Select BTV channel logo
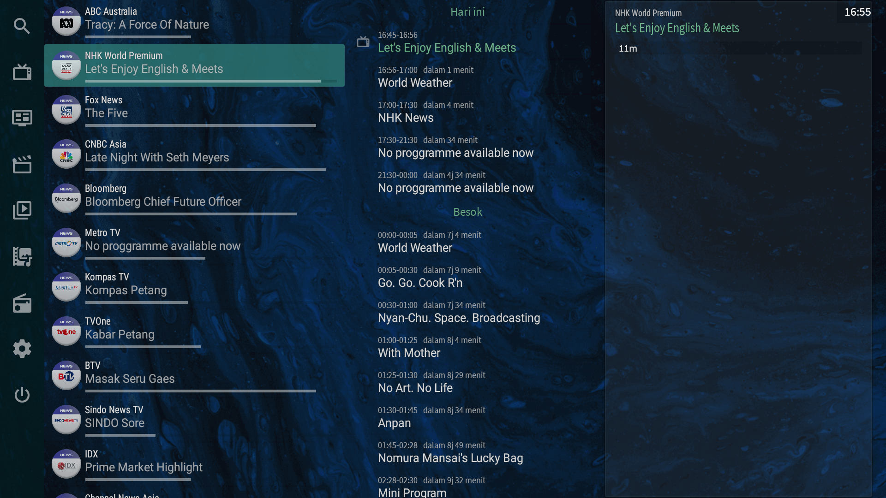Image resolution: width=886 pixels, height=498 pixels. click(x=66, y=375)
